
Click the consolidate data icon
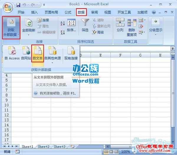(x=141, y=27)
